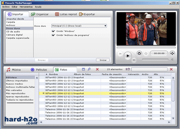Select Apenas reproducidos in sidebar

(20, 97)
